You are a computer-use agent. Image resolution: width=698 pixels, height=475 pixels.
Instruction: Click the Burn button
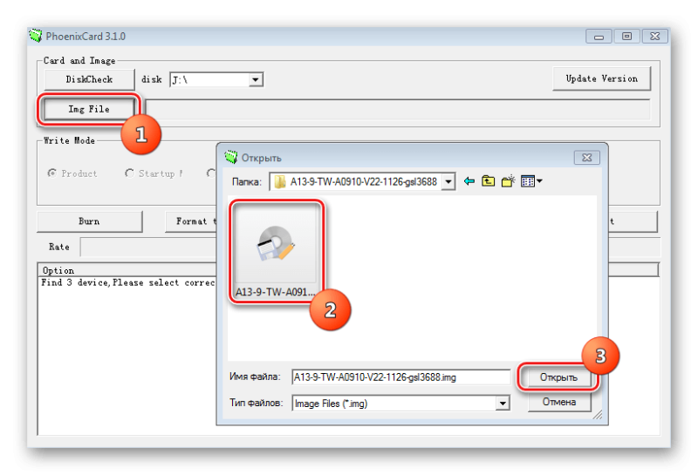[90, 221]
